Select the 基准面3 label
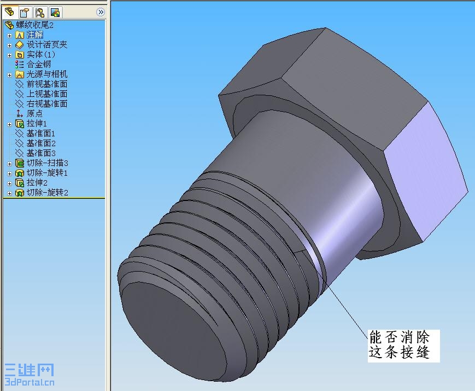Image resolution: width=475 pixels, height=391 pixels. pyautogui.click(x=41, y=153)
